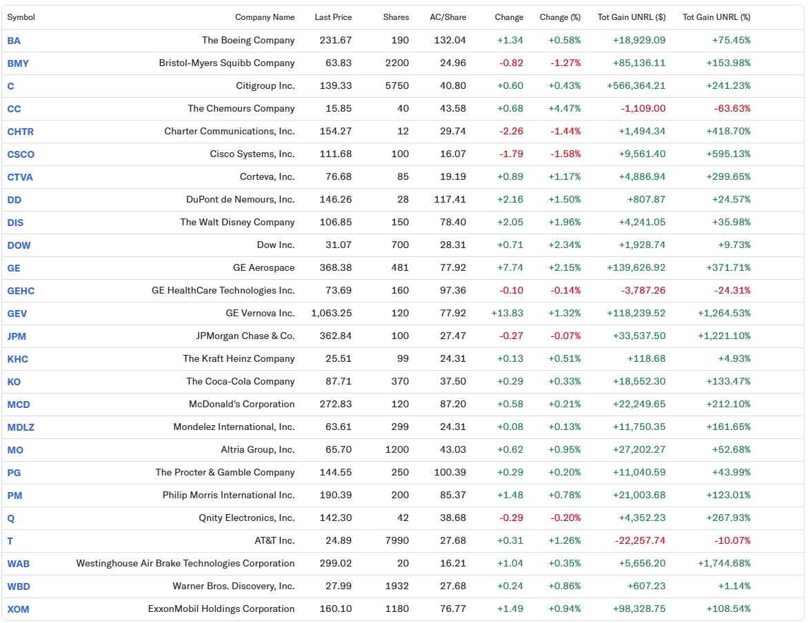The image size is (808, 623).
Task: Open the Q ticker for Qnity Electronics
Action: [x=11, y=518]
